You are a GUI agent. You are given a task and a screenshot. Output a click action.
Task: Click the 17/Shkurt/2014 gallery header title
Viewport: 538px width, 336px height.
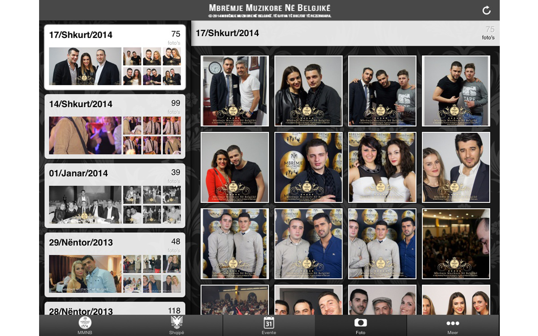point(227,33)
